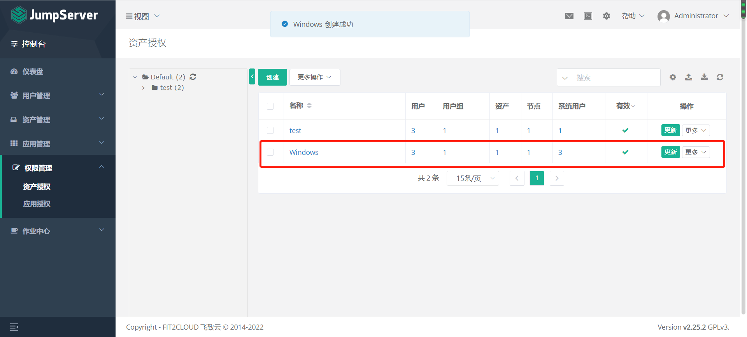Open the 15条/页 page size selector

coord(473,178)
